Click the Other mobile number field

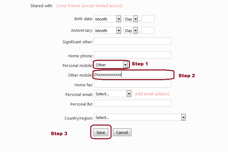(x=133, y=75)
